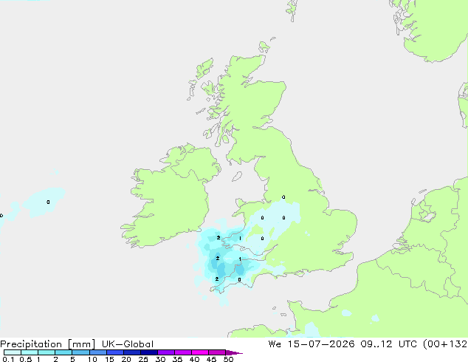Pick the 10–15 mm legend swatch
The image size is (468, 362).
97,352
